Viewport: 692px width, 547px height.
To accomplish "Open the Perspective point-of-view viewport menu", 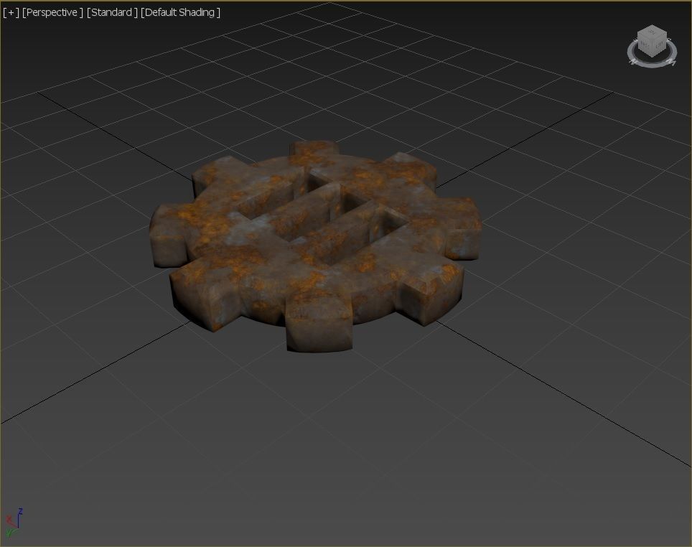I will 52,12.
